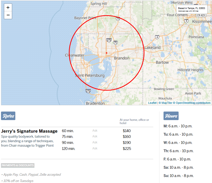
Task: Click Ask for 60 min. session
Action: coord(95,131)
